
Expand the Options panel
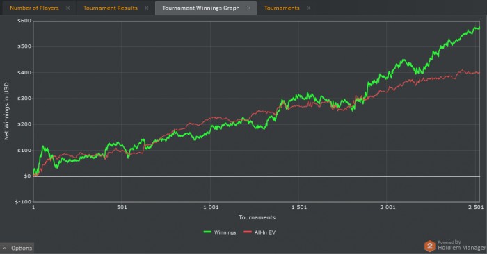coord(17,248)
